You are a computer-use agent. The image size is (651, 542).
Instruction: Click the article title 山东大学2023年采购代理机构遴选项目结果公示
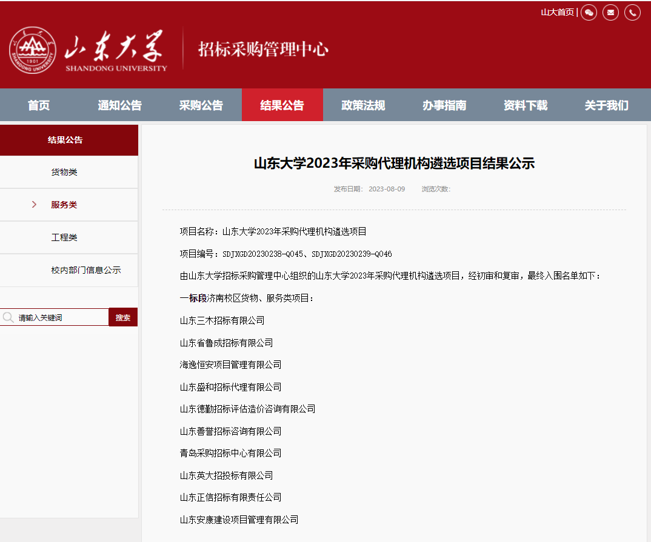pos(394,164)
